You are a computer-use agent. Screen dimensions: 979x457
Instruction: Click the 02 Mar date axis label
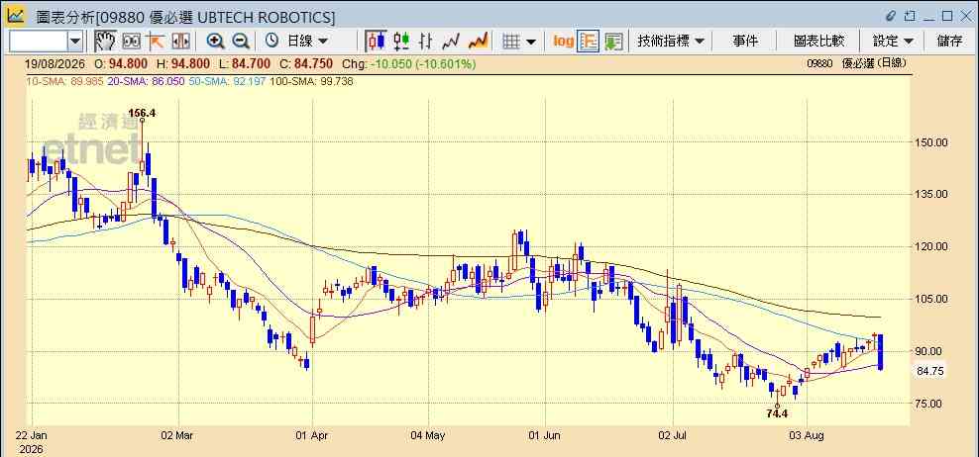click(x=179, y=436)
